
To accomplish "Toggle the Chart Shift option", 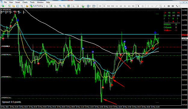I will click(x=78, y=6).
